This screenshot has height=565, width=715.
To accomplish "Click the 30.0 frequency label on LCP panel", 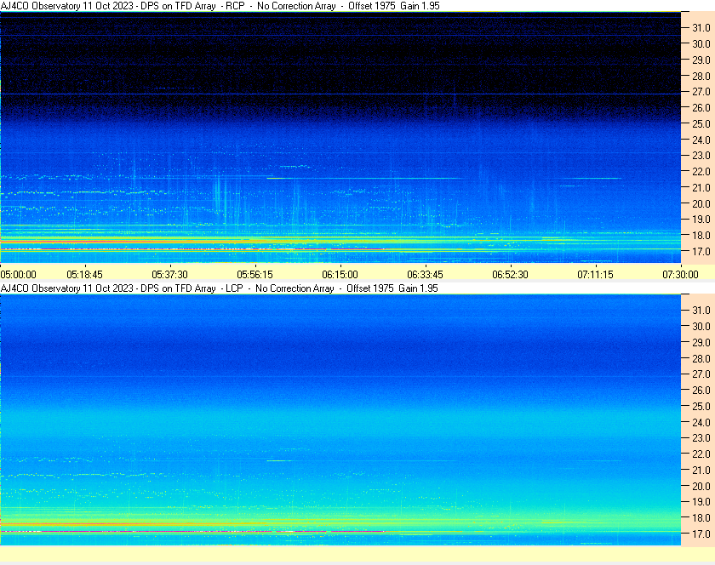I will [701, 326].
